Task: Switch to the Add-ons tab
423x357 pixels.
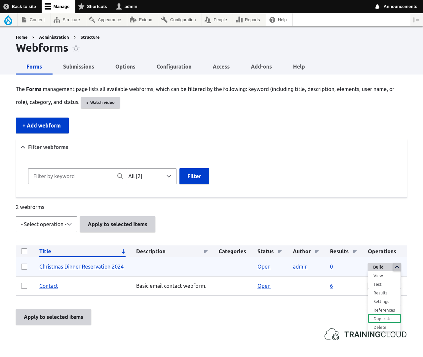Action: click(x=261, y=67)
